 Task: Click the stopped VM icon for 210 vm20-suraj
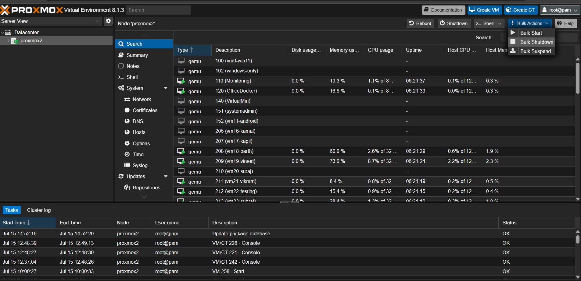pos(181,171)
